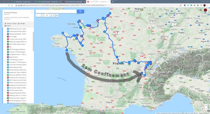This screenshot has height=114, width=210.
Task: Switch to the YouTube Bretagne tab
Action: (73, 2)
